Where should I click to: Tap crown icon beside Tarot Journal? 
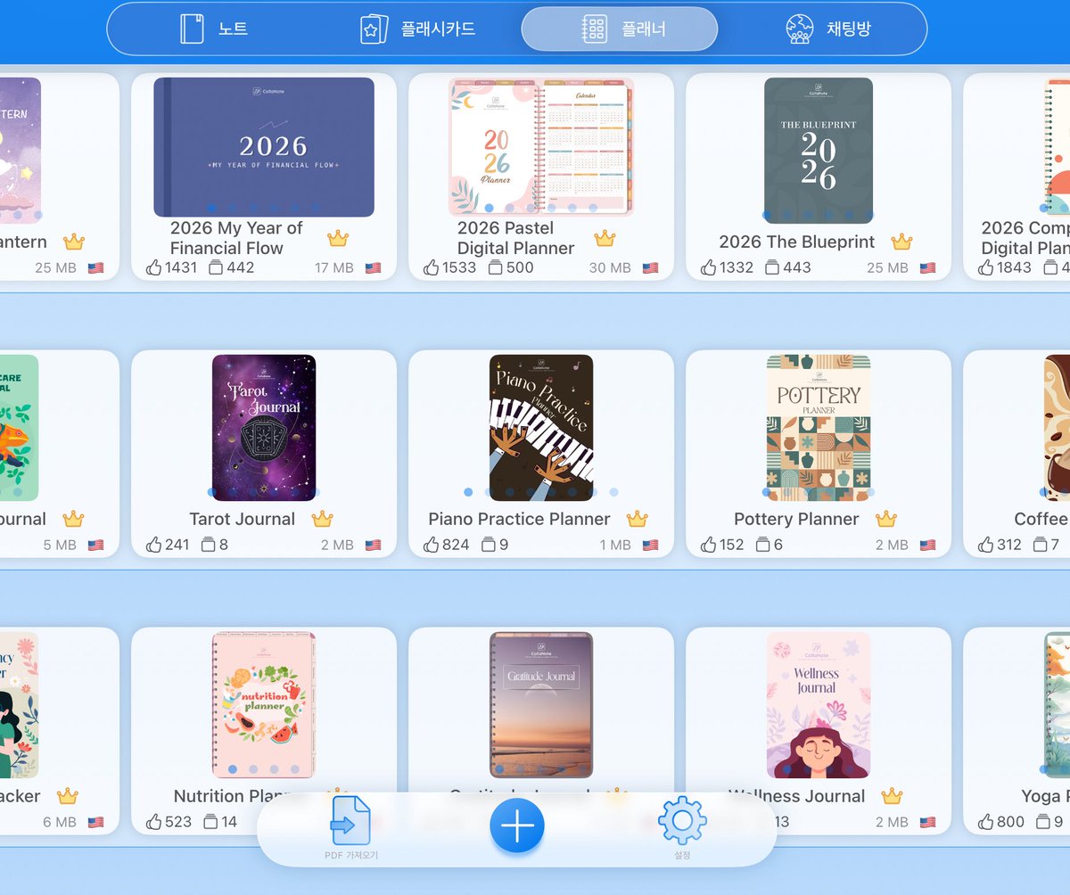322,518
